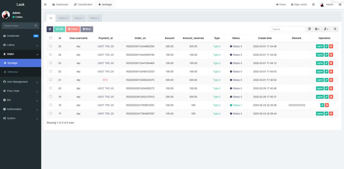This screenshot has width=344, height=169.
Task: Check the checkbox for row Id 24
Action: [51, 55]
